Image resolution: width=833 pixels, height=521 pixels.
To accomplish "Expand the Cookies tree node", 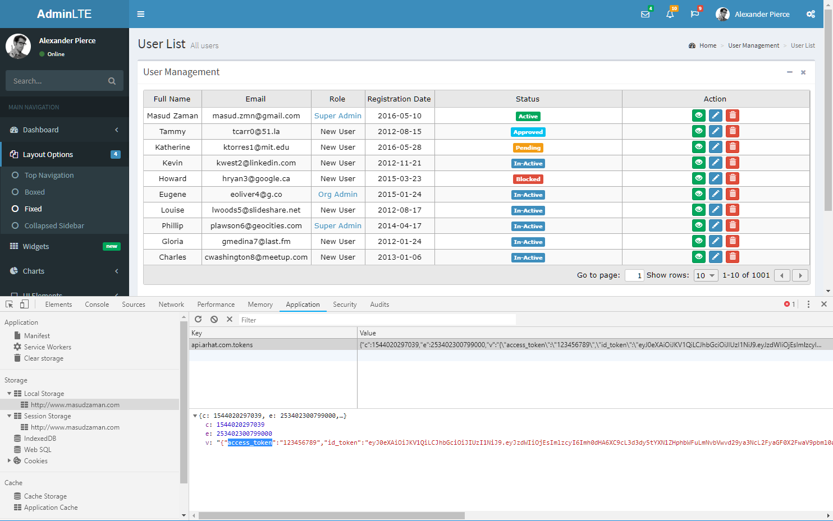I will click(10, 461).
